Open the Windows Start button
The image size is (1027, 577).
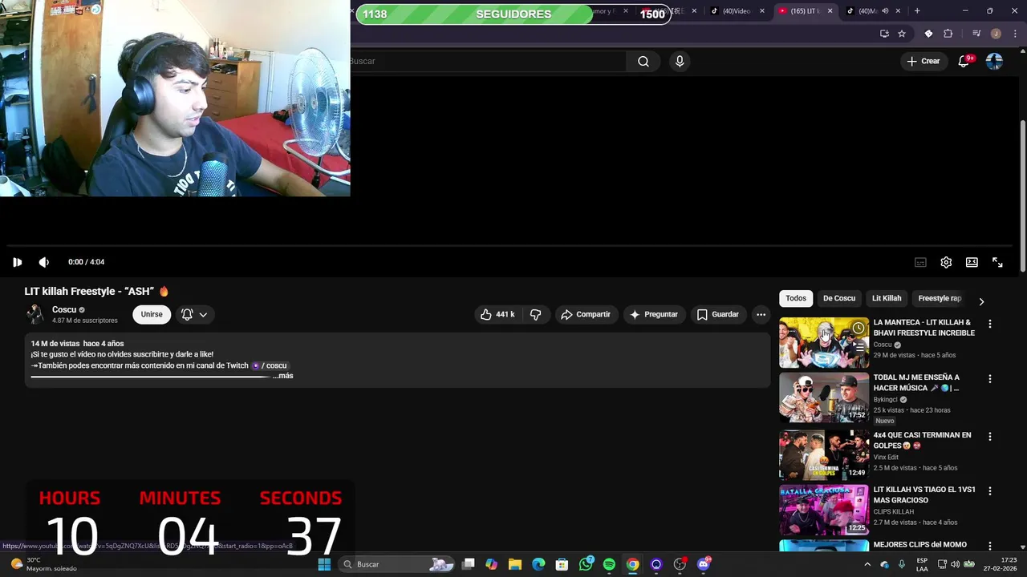[324, 564]
